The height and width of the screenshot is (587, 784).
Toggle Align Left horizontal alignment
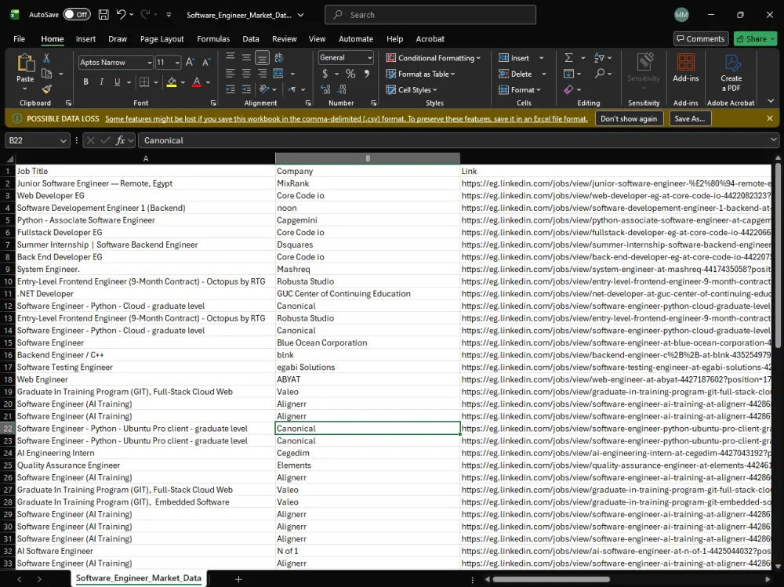click(230, 74)
